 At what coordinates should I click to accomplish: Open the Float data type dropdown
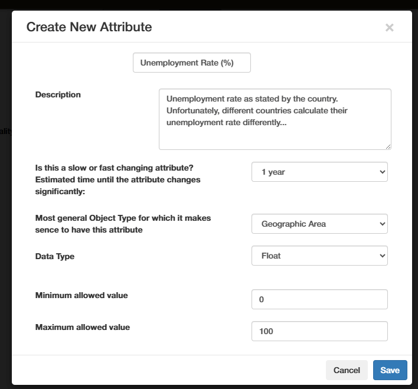click(x=319, y=256)
